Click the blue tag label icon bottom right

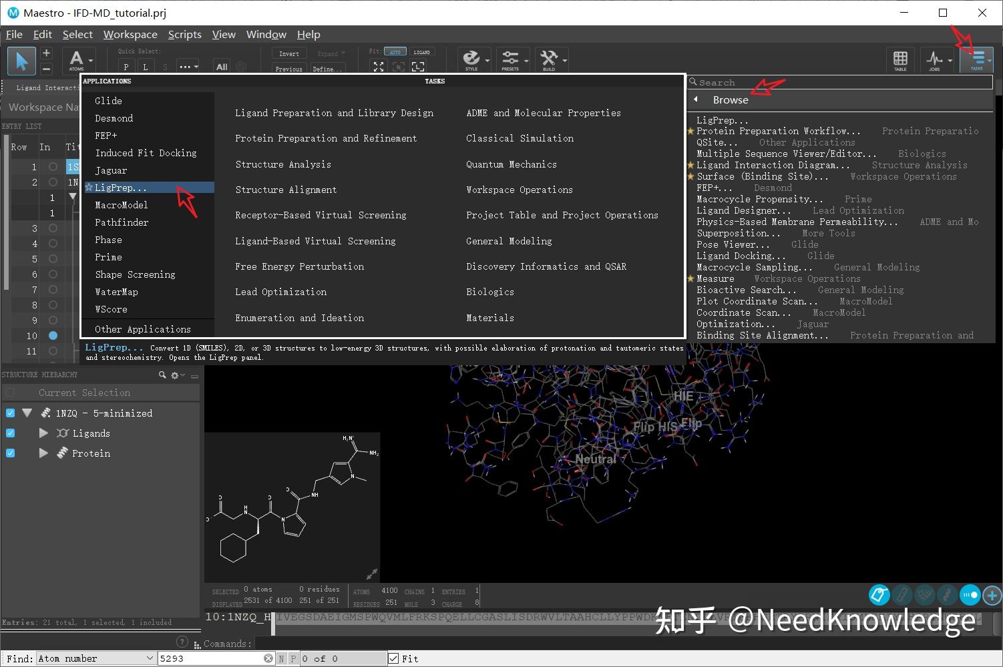[879, 595]
